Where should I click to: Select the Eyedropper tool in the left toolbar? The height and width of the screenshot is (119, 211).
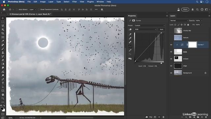tap(3, 41)
